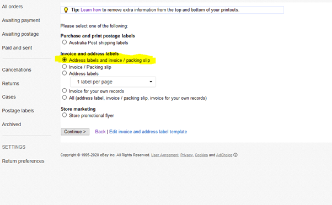This screenshot has width=332, height=205.
Task: Select the All documents radio option
Action: pyautogui.click(x=65, y=98)
